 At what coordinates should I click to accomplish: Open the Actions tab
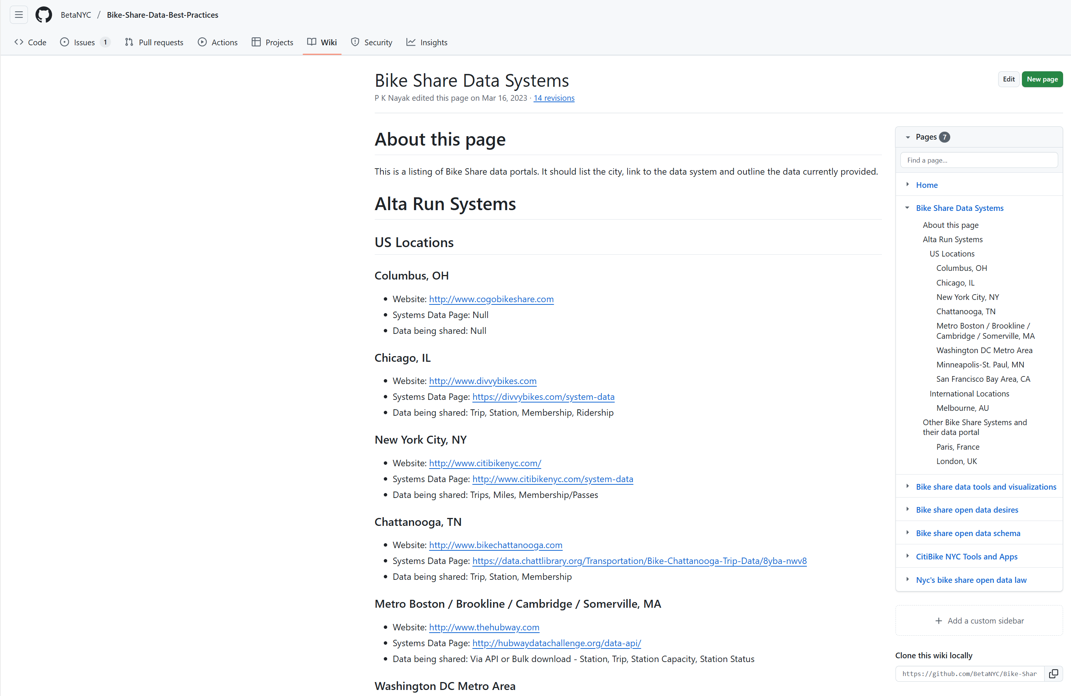(x=218, y=42)
